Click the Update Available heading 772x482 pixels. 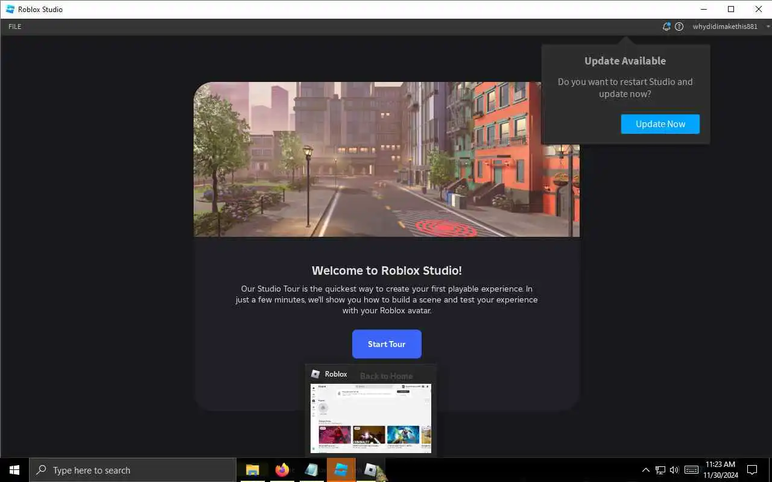pos(625,61)
